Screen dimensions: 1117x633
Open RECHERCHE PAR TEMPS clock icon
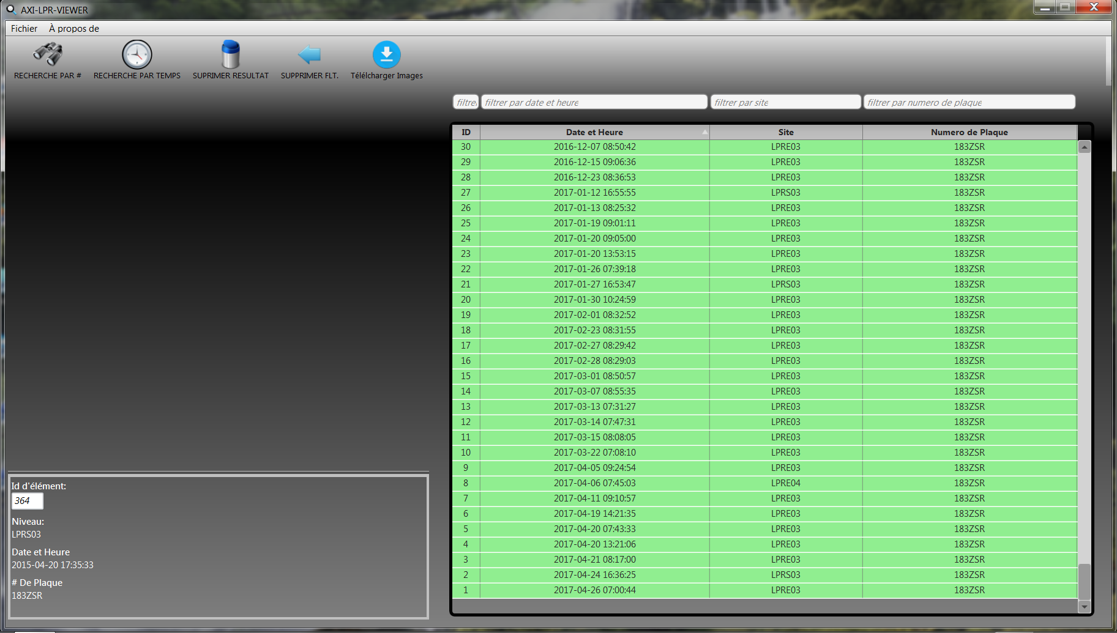[137, 54]
